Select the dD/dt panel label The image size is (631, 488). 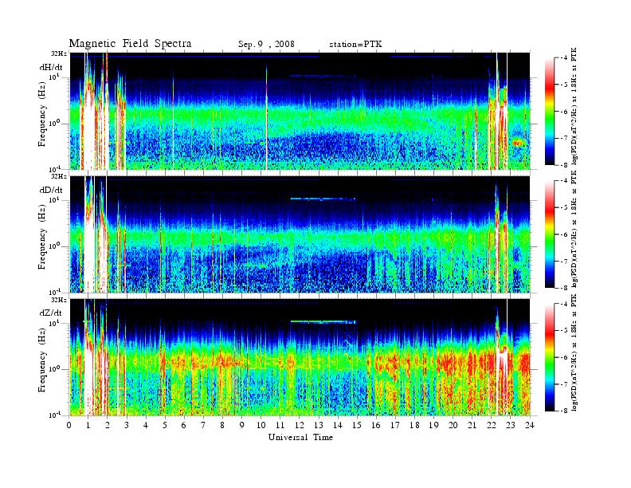pyautogui.click(x=51, y=190)
